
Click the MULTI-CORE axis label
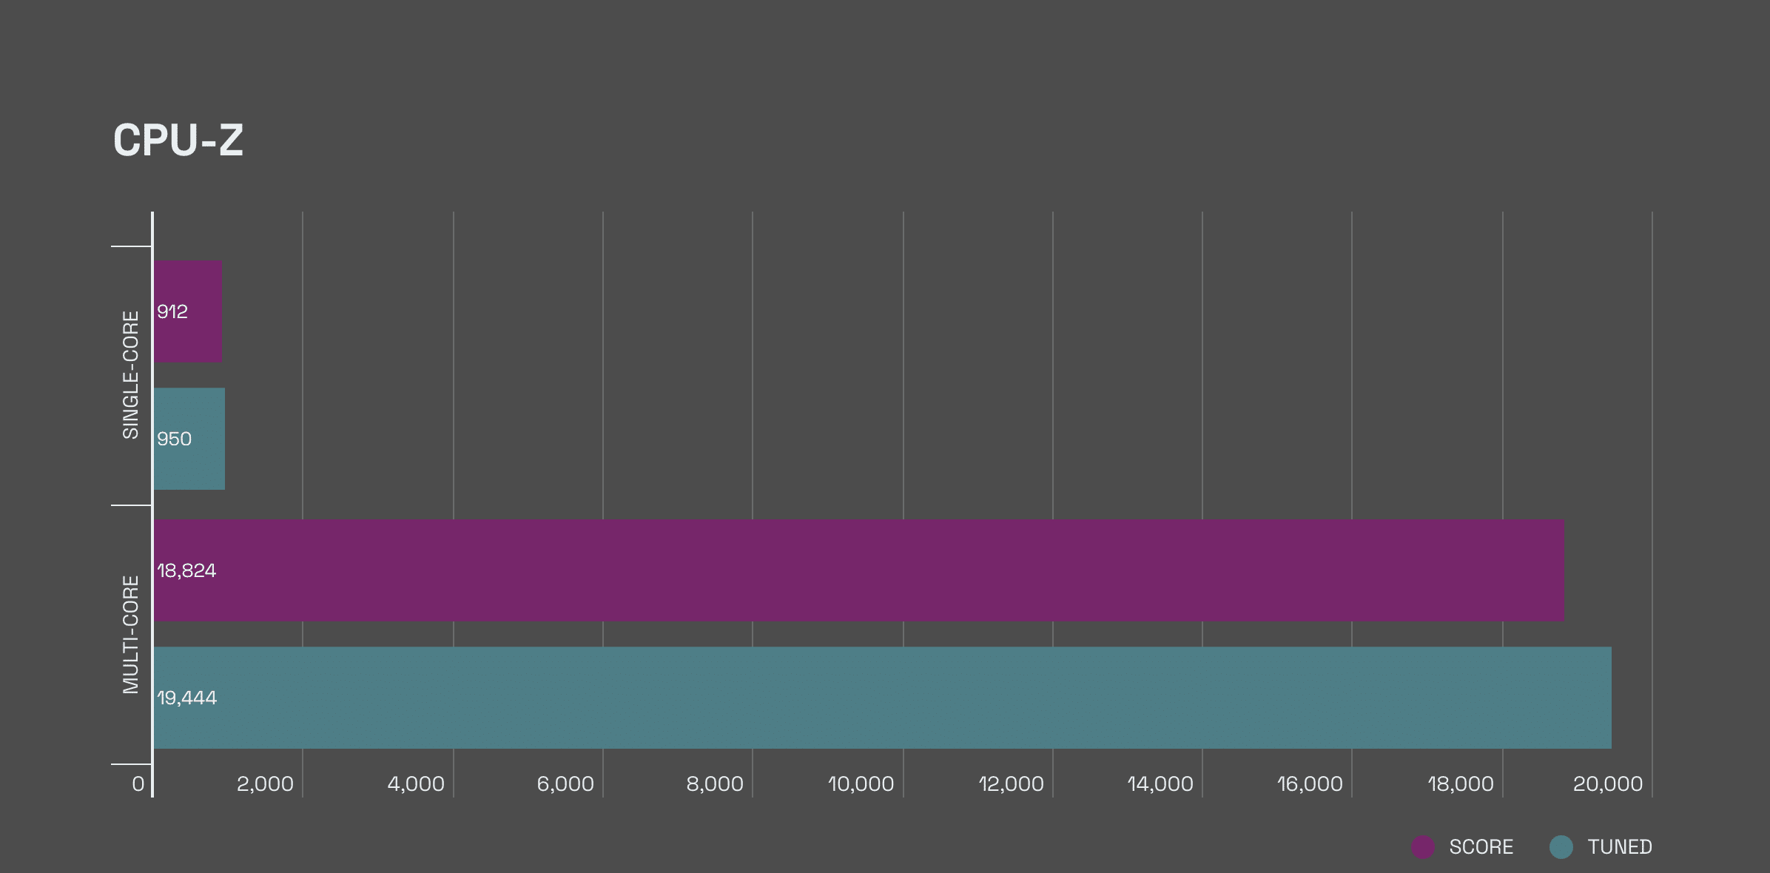coord(130,635)
